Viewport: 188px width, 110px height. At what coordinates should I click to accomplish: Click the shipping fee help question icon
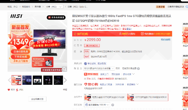(x=138, y=69)
